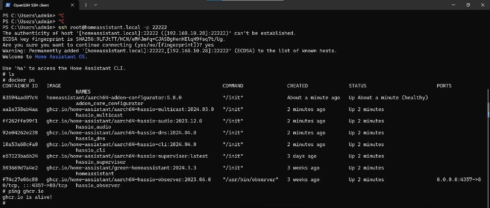Image resolution: width=490 pixels, height=208 pixels.
Task: Open the new-tab profile dropdown chevron
Action: click(x=95, y=5)
